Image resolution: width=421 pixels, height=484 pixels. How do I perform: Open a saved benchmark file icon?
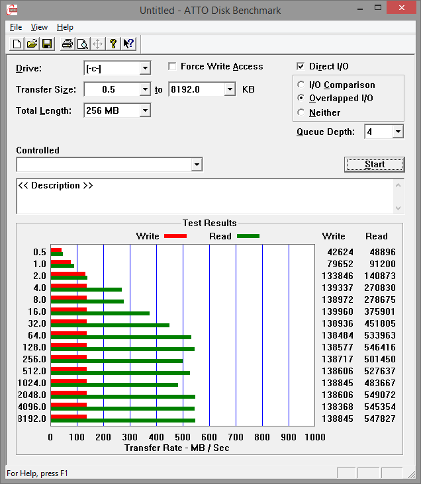pyautogui.click(x=32, y=44)
